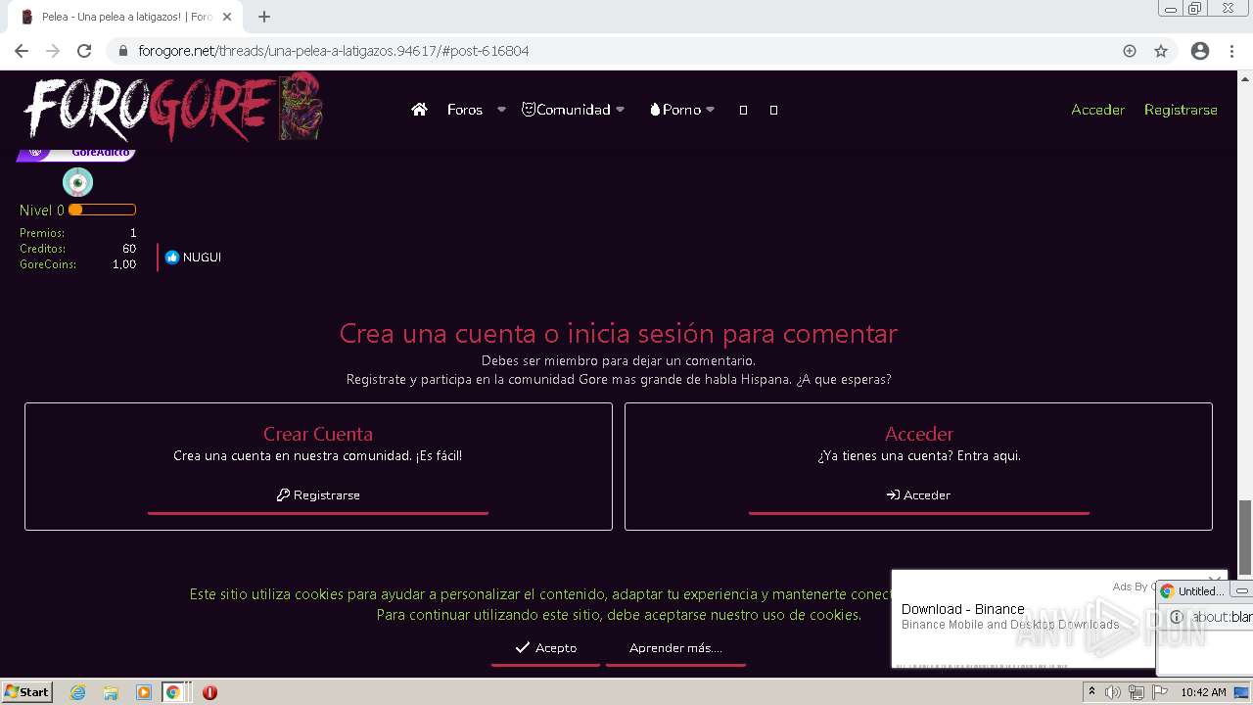Expand the Porno dropdown menu
Screen dimensions: 1253x705
pos(710,110)
